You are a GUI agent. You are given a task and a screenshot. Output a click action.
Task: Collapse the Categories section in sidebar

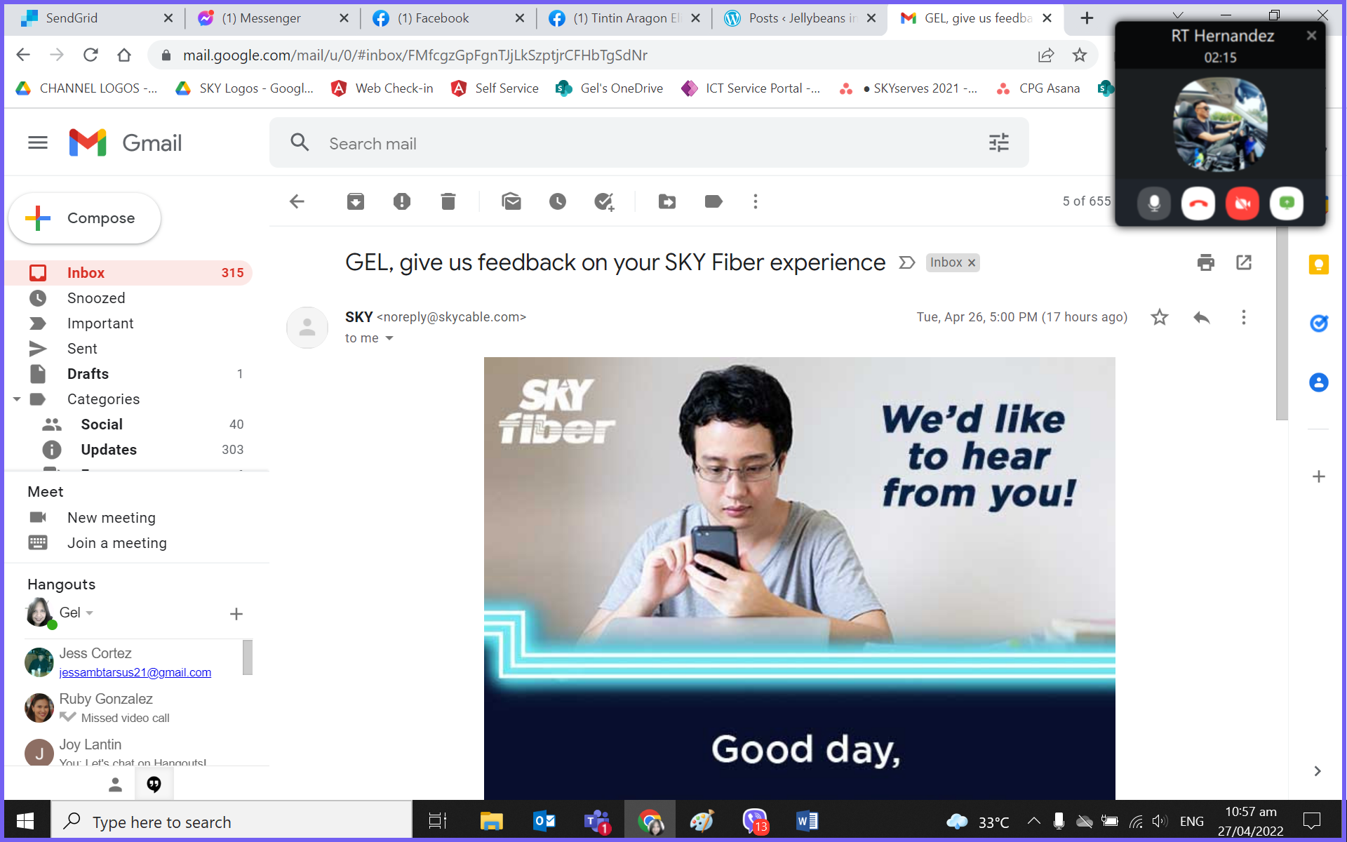pos(17,399)
